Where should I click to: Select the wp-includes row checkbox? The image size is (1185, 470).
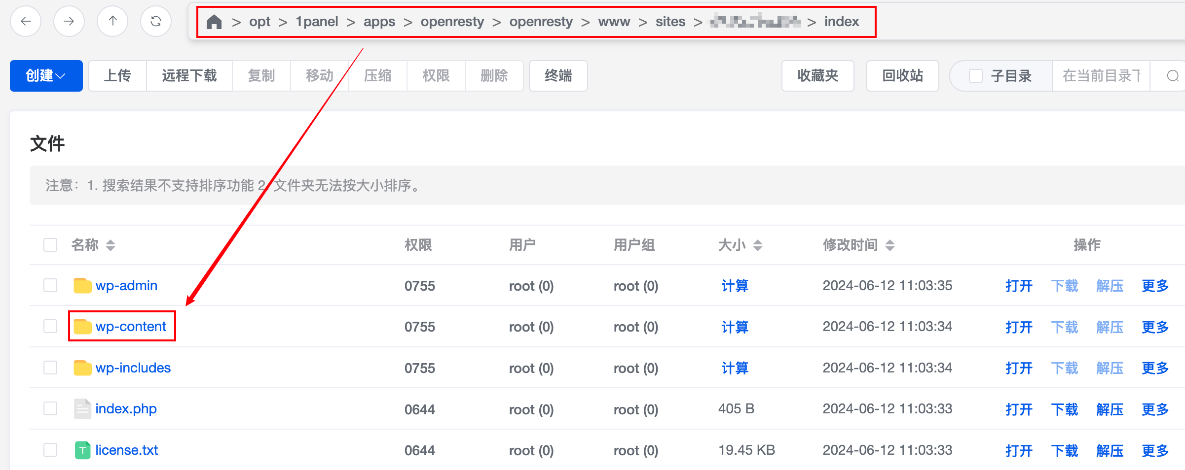50,368
